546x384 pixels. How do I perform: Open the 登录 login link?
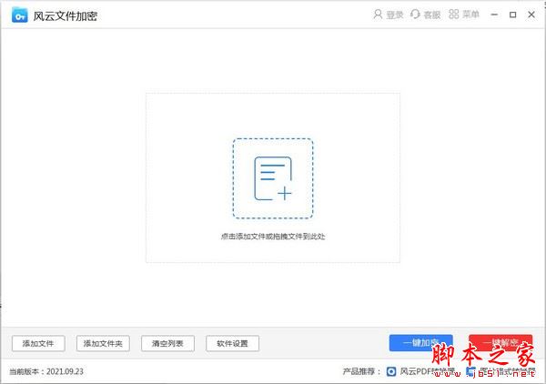click(395, 15)
